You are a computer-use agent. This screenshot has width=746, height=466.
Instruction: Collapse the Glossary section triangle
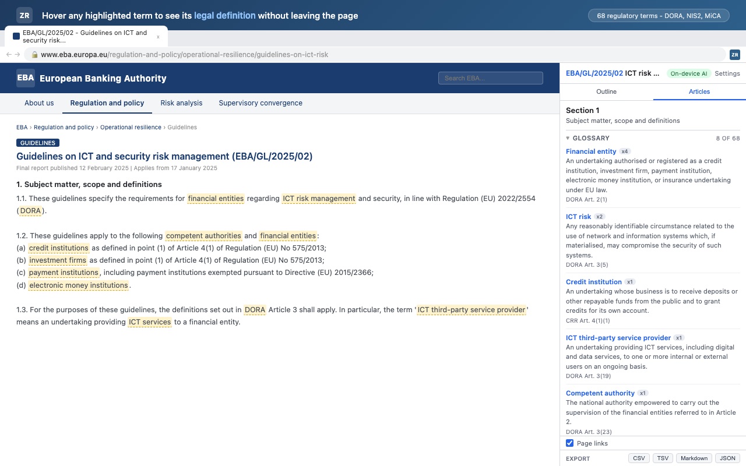(x=568, y=138)
